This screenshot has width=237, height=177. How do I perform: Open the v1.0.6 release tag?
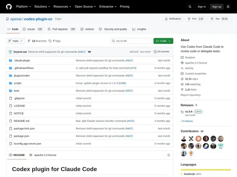click(188, 111)
